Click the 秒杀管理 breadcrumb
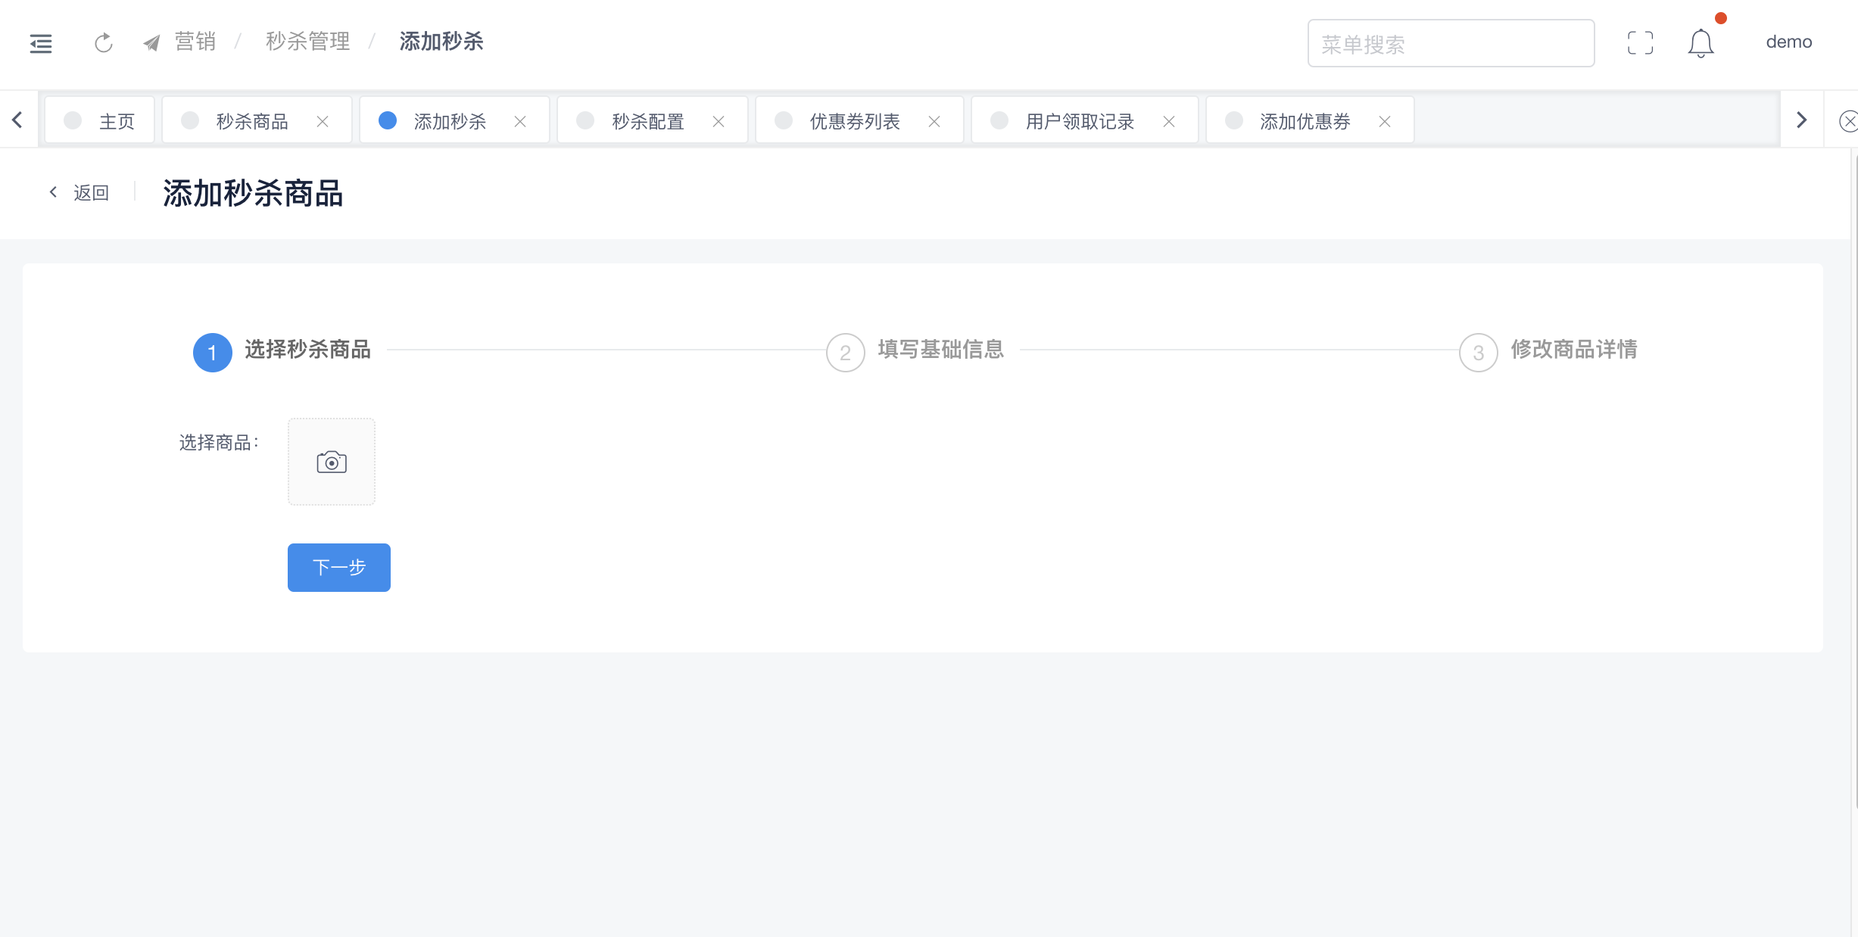Screen dimensions: 1858x937 point(307,42)
